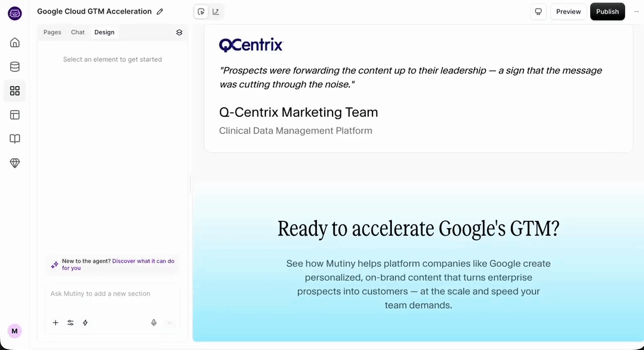Switch to the Chat tab
Viewport: 644px width, 350px height.
click(x=78, y=32)
